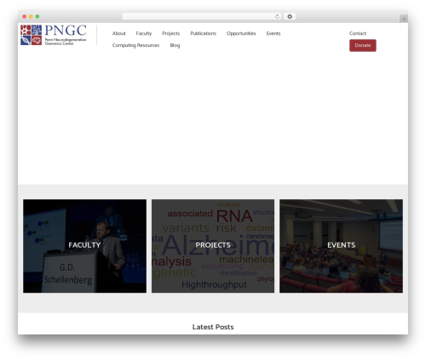This screenshot has height=360, width=426.
Task: Click the red close window dot
Action: coord(25,16)
